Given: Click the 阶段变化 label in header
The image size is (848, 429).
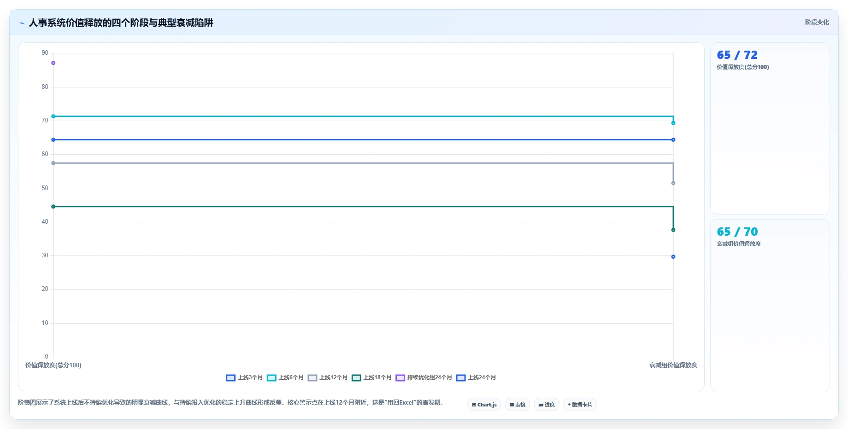Looking at the screenshot, I should (x=817, y=22).
